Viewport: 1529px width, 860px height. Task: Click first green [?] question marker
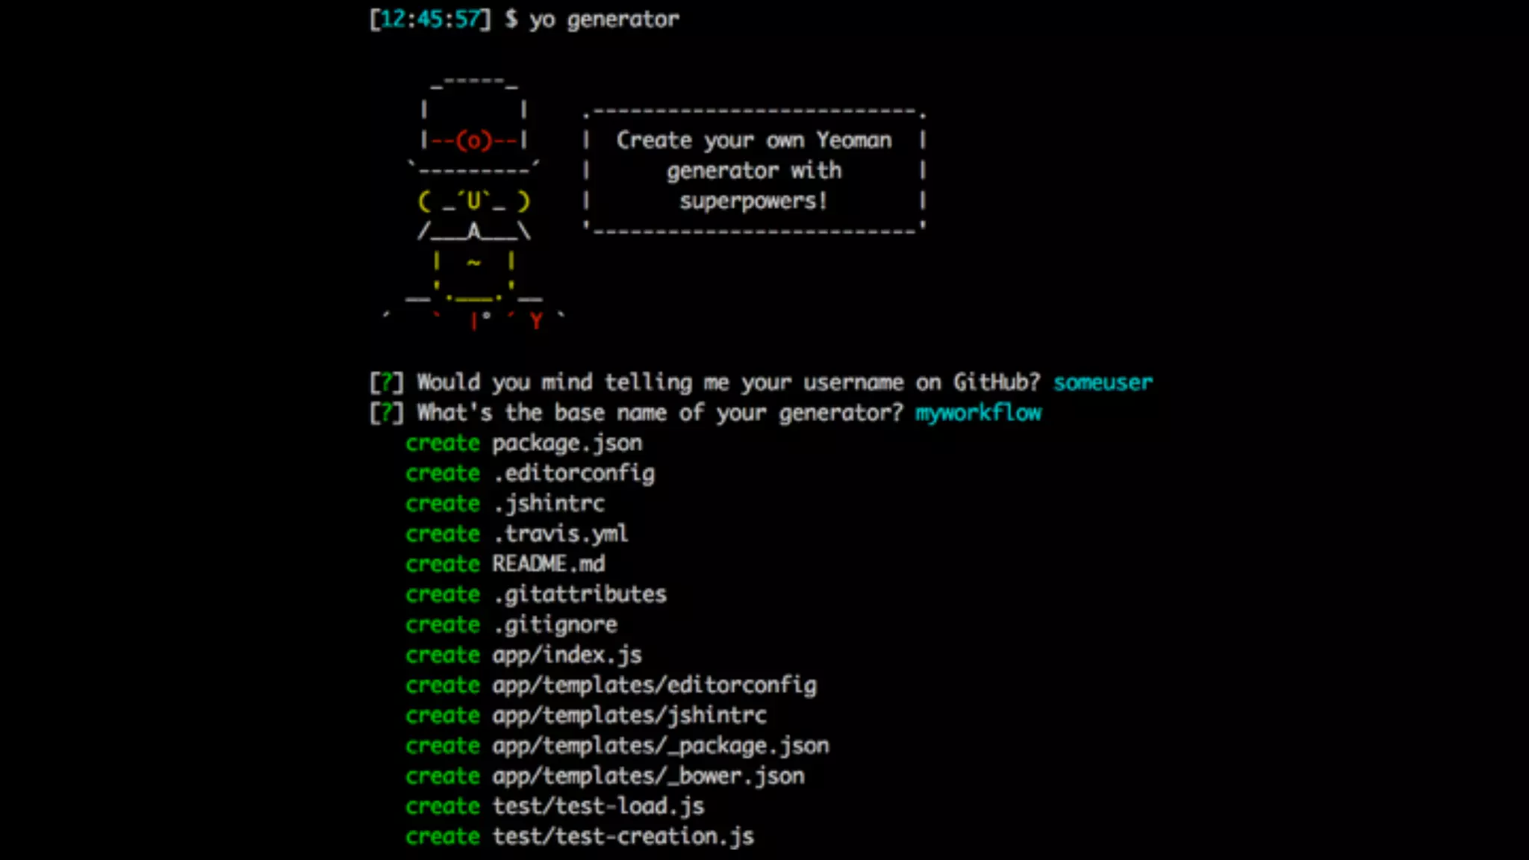(x=387, y=383)
